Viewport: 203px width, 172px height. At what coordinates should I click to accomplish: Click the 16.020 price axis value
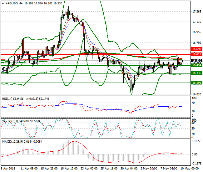197,94
